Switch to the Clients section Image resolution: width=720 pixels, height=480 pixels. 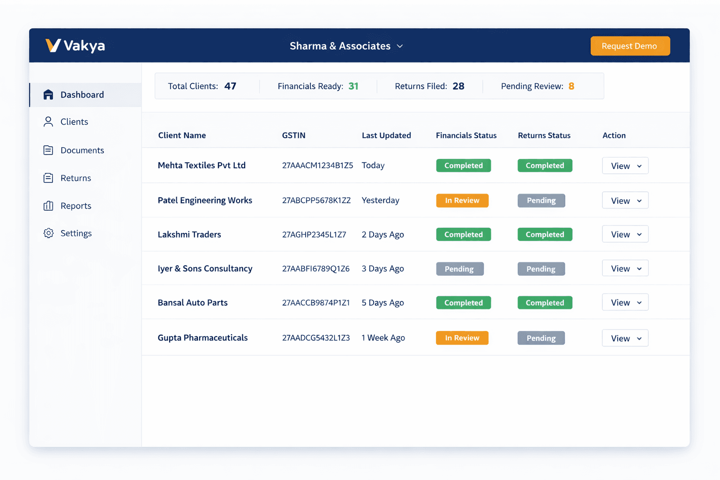click(x=74, y=121)
